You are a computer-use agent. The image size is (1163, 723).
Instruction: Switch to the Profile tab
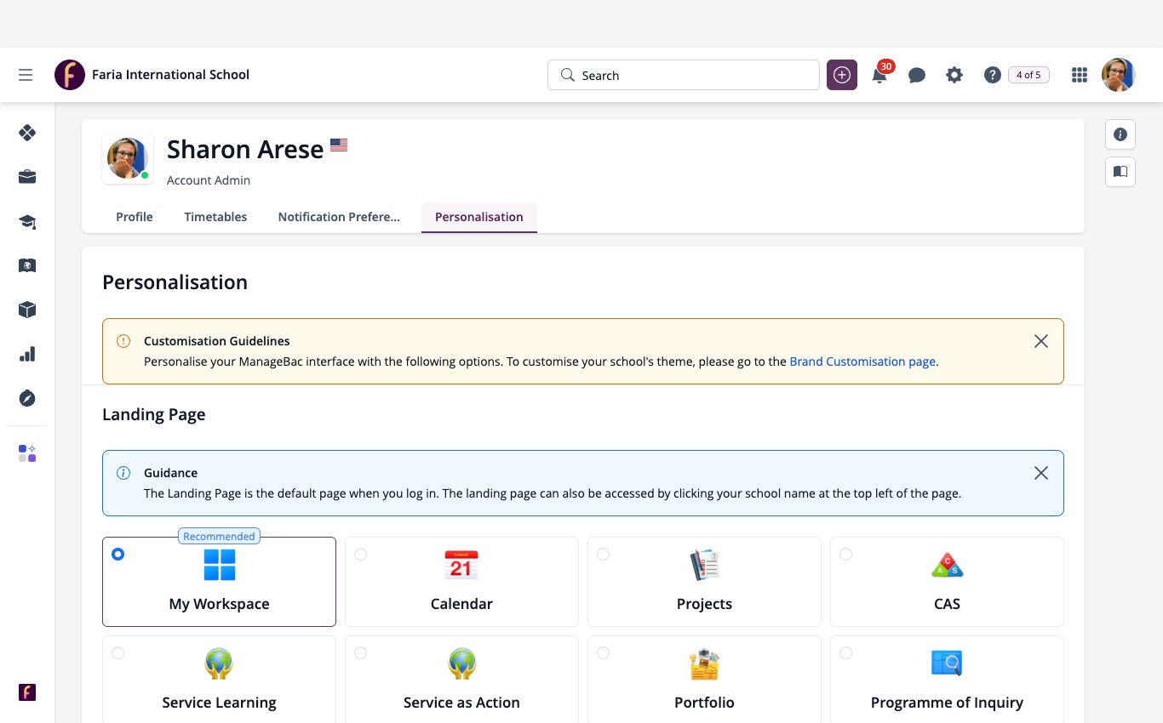[135, 217]
